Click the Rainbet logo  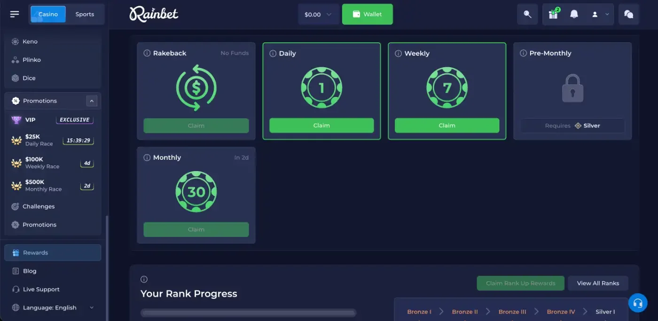(x=154, y=14)
